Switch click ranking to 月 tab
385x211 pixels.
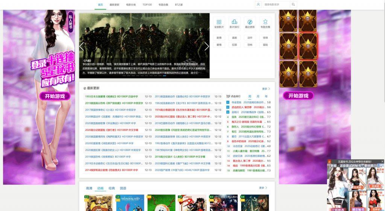point(258,96)
